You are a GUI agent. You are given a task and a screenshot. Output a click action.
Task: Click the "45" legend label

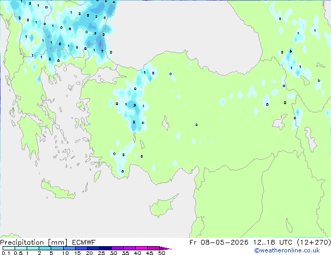coord(149,253)
